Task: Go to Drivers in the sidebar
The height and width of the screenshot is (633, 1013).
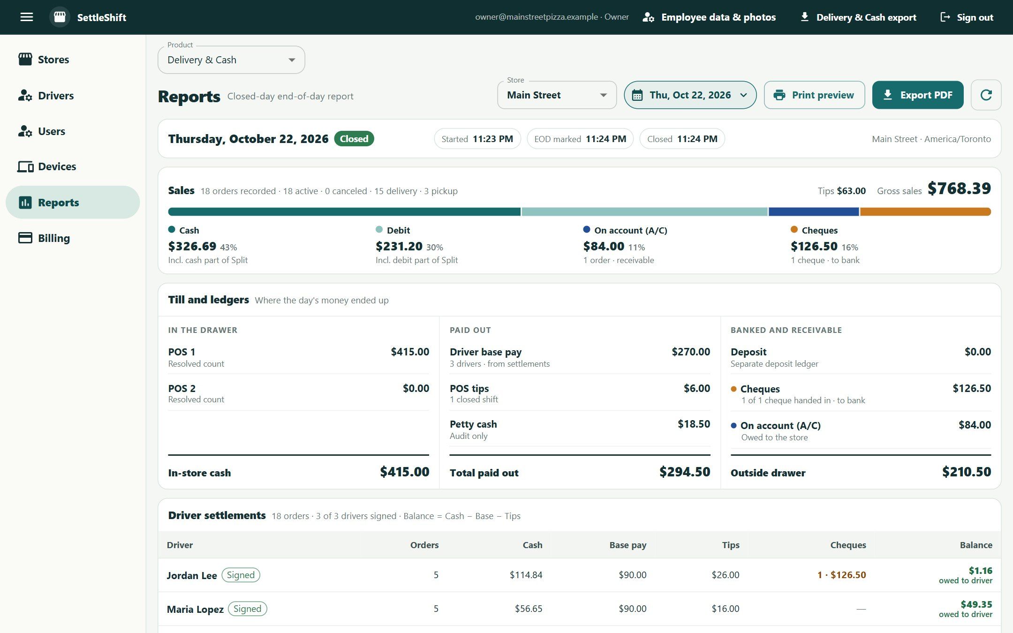Action: point(73,95)
